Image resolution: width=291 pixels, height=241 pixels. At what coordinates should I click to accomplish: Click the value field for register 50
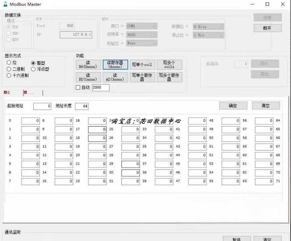point(231,138)
